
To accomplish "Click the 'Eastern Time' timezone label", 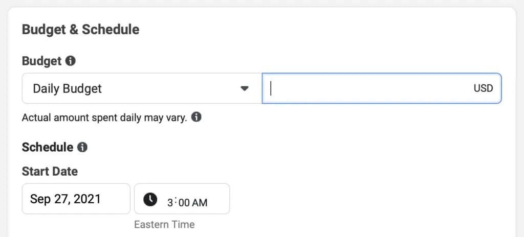I will (164, 224).
